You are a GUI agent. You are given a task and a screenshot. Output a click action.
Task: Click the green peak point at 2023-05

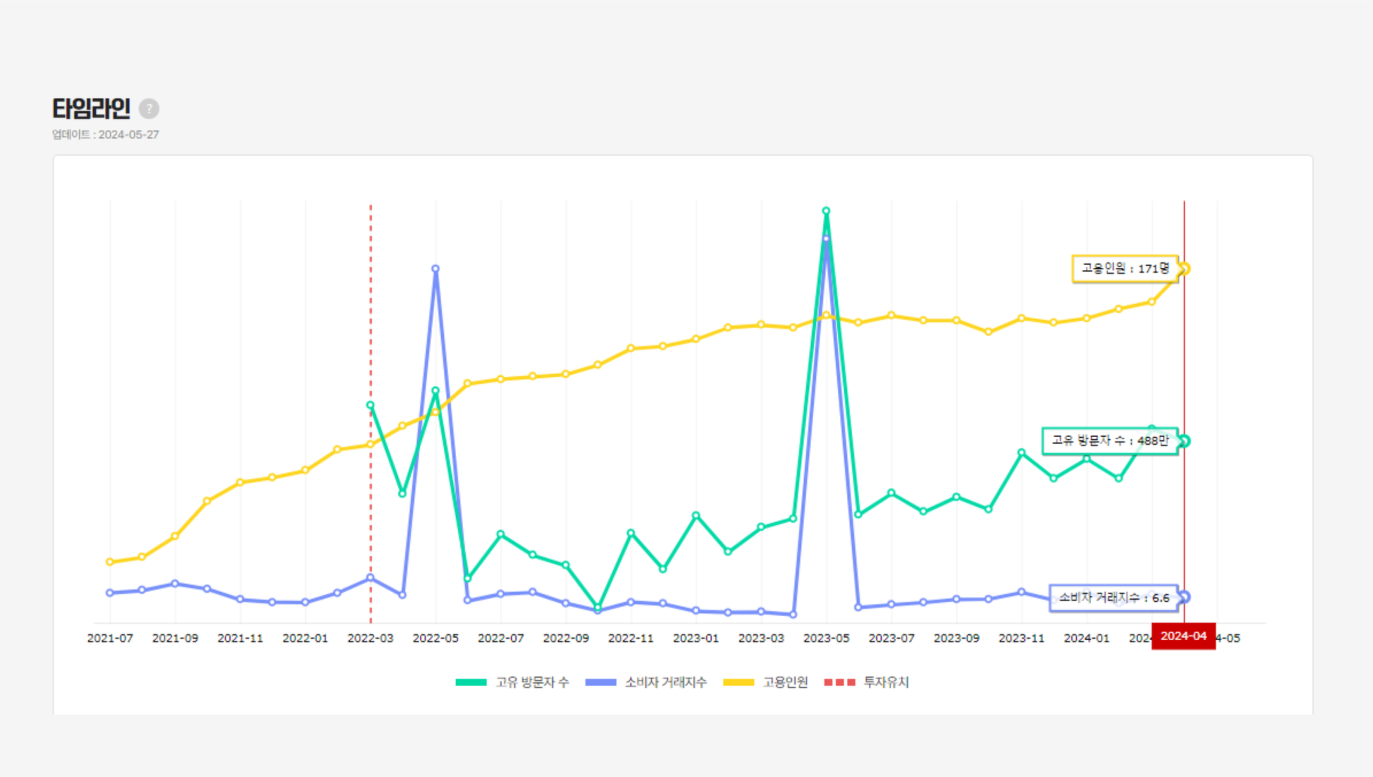click(x=826, y=211)
